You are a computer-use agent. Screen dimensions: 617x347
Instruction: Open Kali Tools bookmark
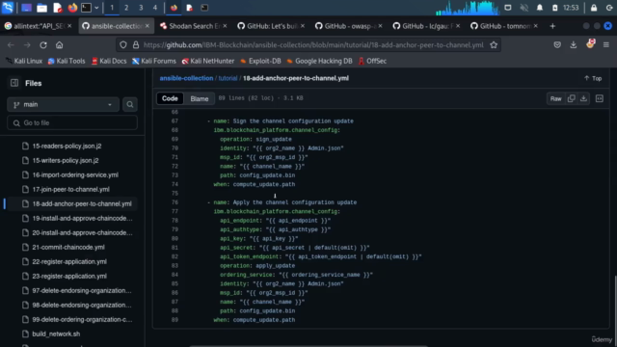[67, 61]
